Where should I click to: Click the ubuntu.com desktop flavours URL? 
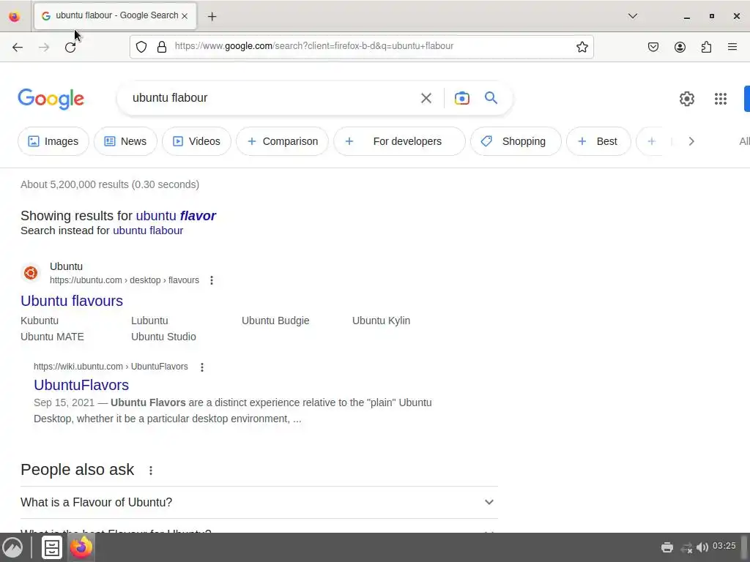(x=125, y=280)
